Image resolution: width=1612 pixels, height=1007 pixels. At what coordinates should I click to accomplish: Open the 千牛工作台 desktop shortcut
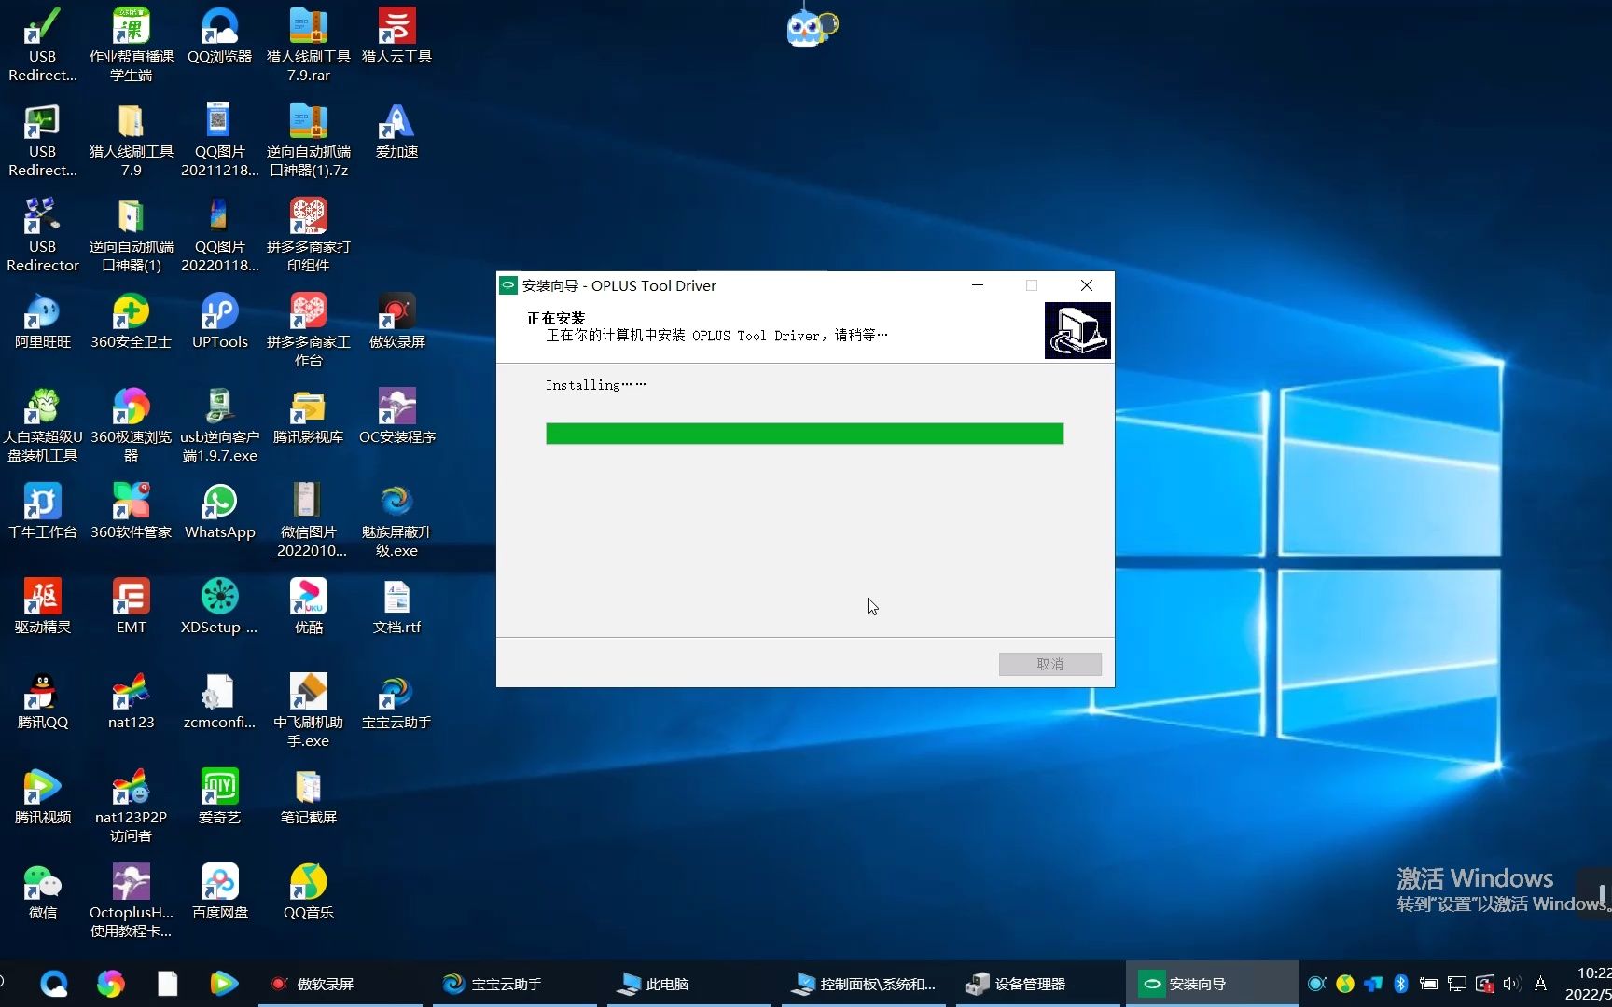(43, 512)
